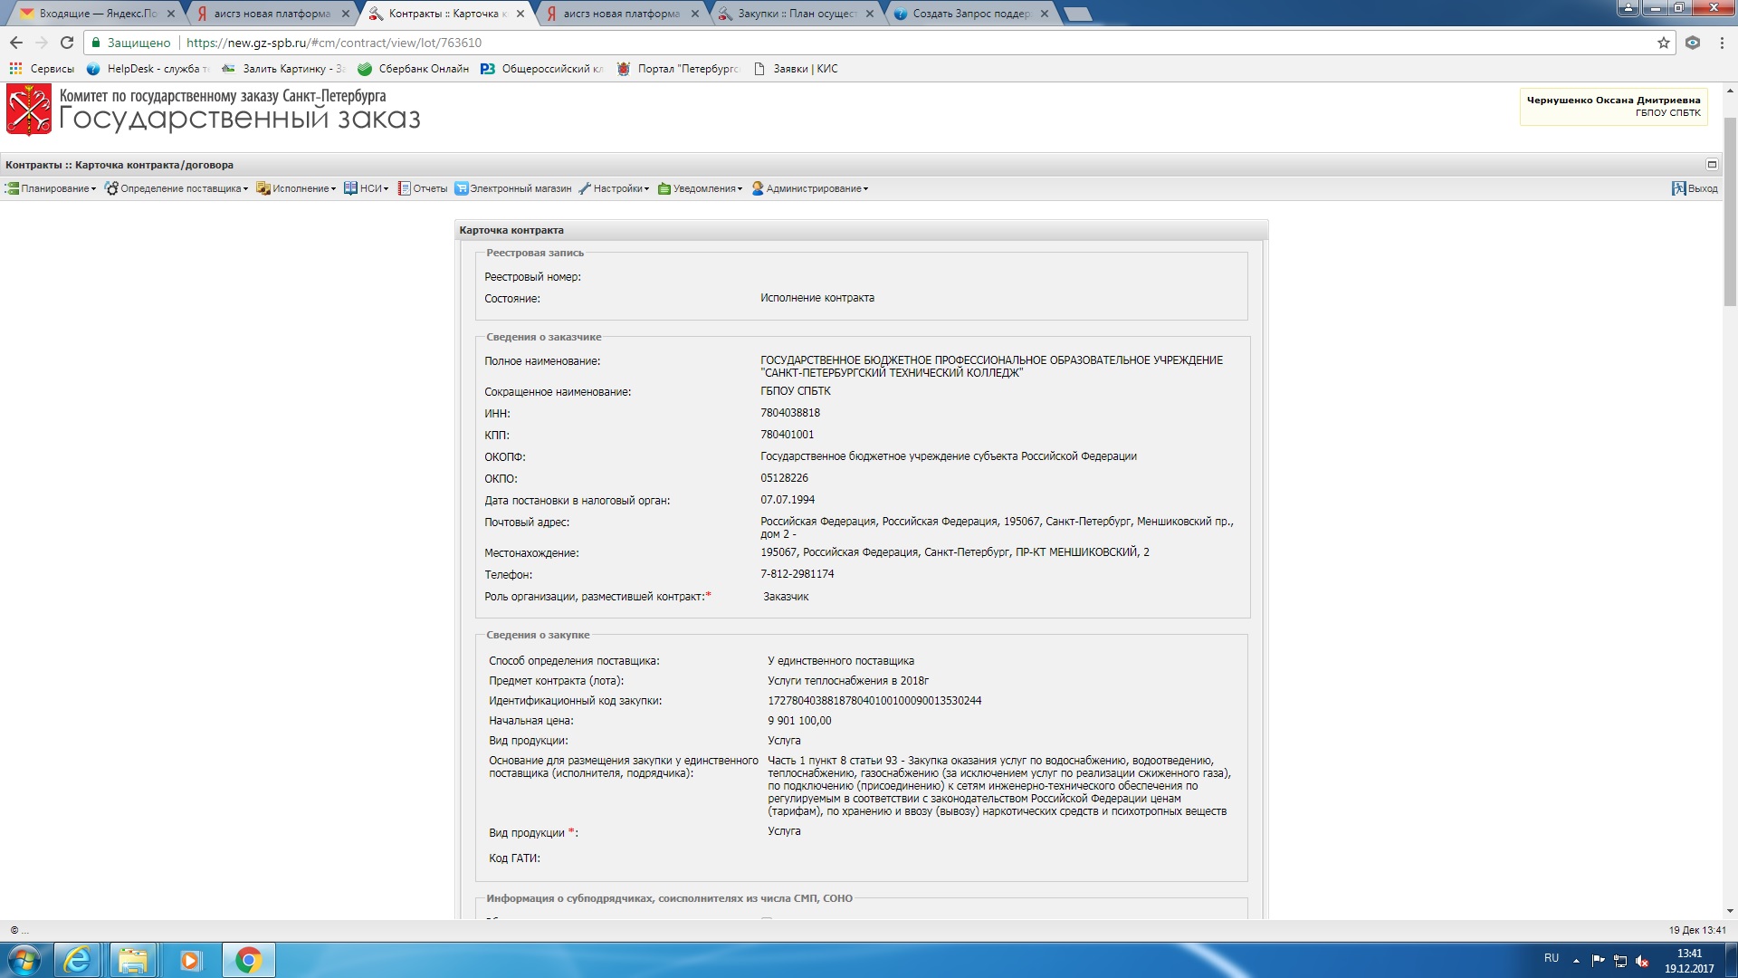Open the Сбербанк Онлайн bookmark

[x=414, y=69]
